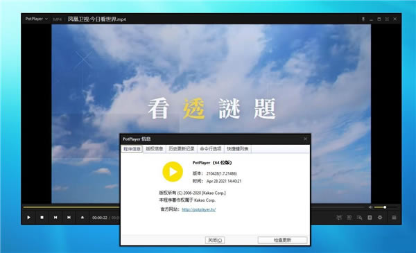Open settings via the gear icon
The width and height of the screenshot is (416, 253).
click(x=380, y=218)
